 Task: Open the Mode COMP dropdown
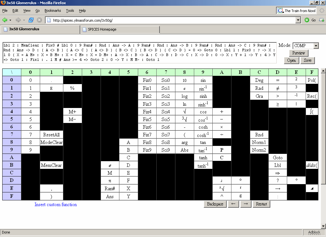(315, 46)
